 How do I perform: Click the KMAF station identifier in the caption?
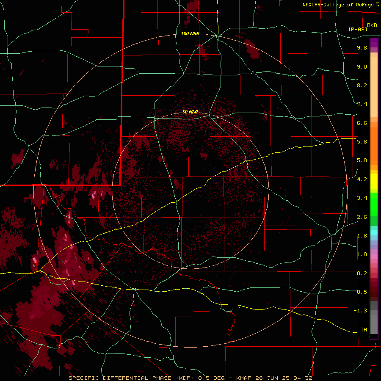[245, 378]
